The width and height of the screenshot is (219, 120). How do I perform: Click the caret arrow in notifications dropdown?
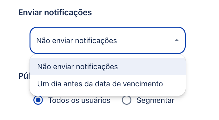point(177,40)
